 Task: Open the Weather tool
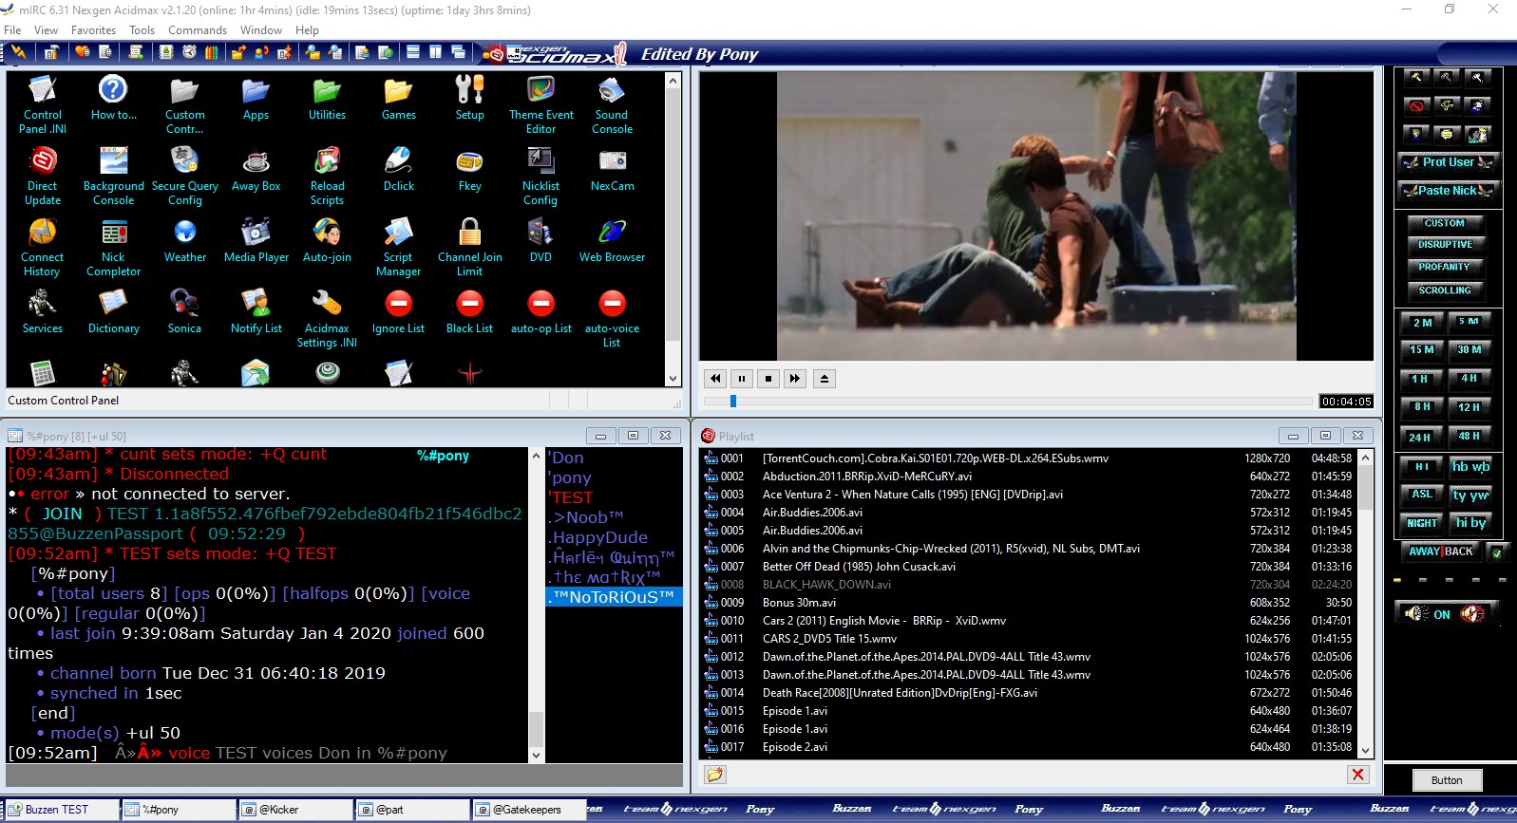184,240
